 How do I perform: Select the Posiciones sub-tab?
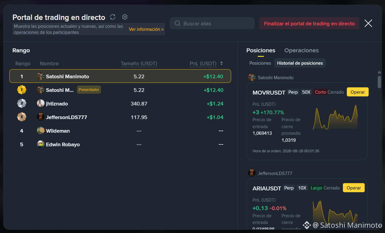[260, 63]
